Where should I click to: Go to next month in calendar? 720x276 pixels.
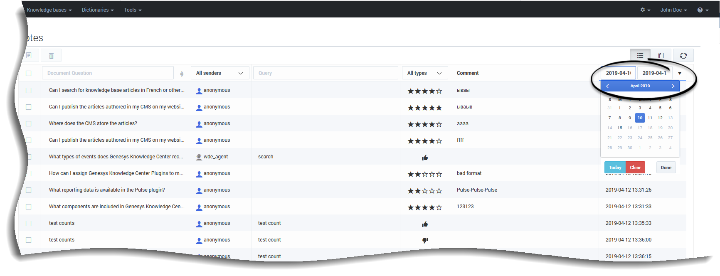[x=673, y=86]
